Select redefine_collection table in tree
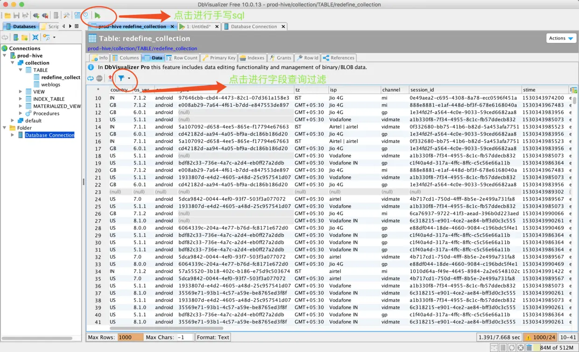Image resolution: width=579 pixels, height=352 pixels. point(57,77)
